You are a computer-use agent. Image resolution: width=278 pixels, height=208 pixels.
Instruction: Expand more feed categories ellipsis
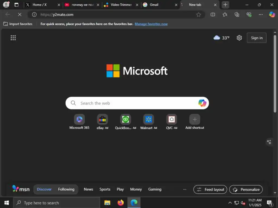185,189
